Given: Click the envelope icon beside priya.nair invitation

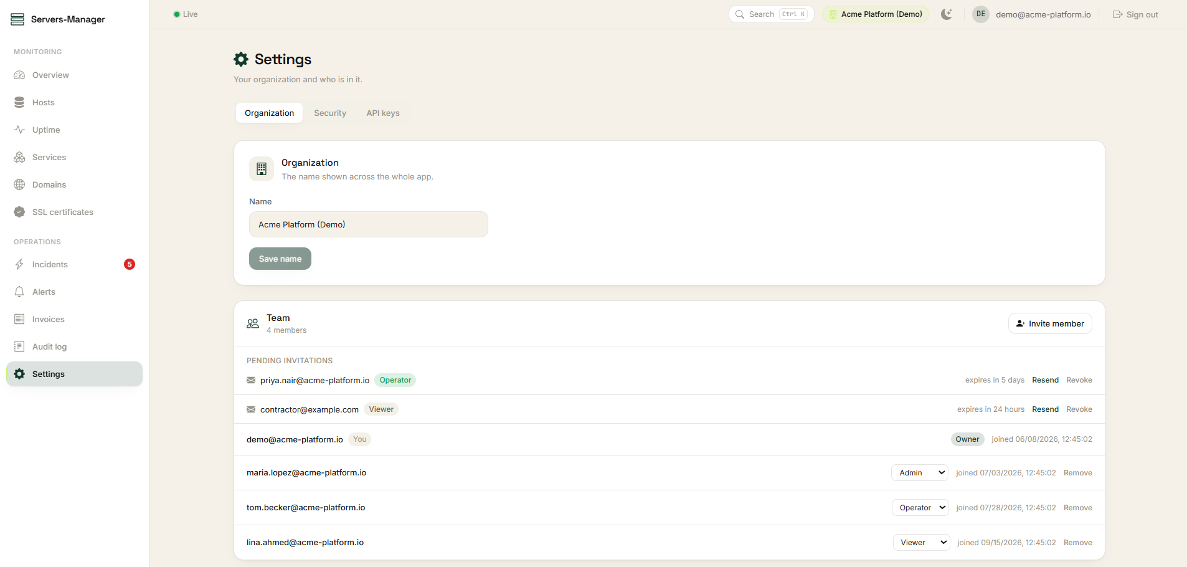Looking at the screenshot, I should (x=251, y=380).
